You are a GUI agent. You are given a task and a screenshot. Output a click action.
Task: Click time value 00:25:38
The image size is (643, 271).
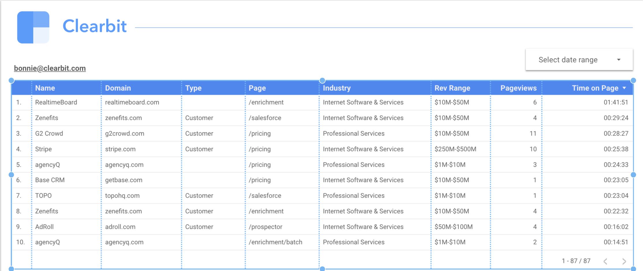pos(616,149)
